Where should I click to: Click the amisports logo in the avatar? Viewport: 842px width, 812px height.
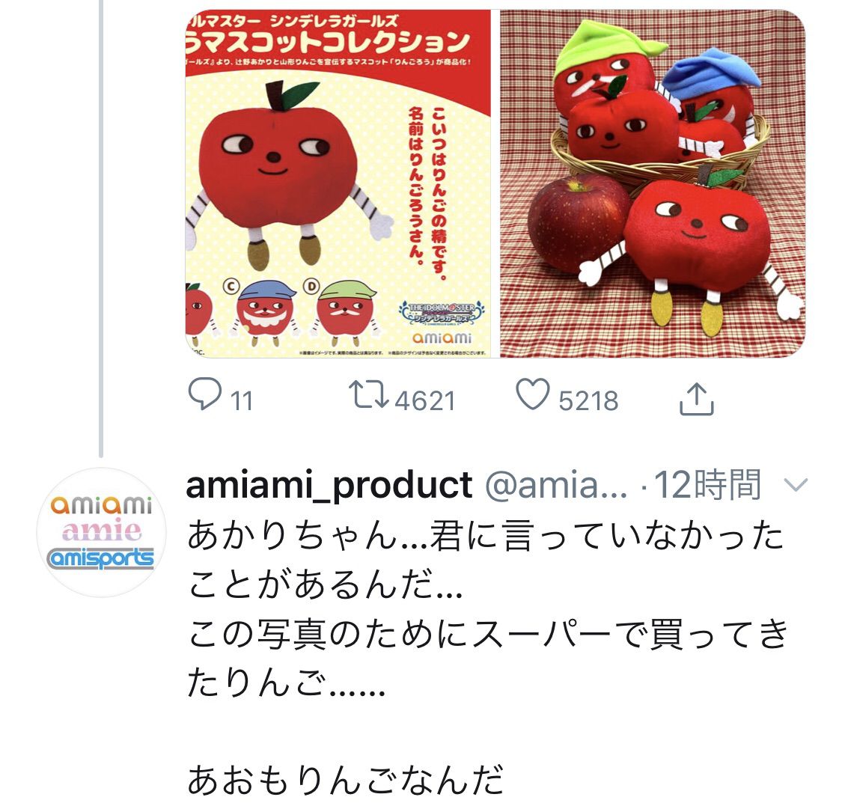100,558
